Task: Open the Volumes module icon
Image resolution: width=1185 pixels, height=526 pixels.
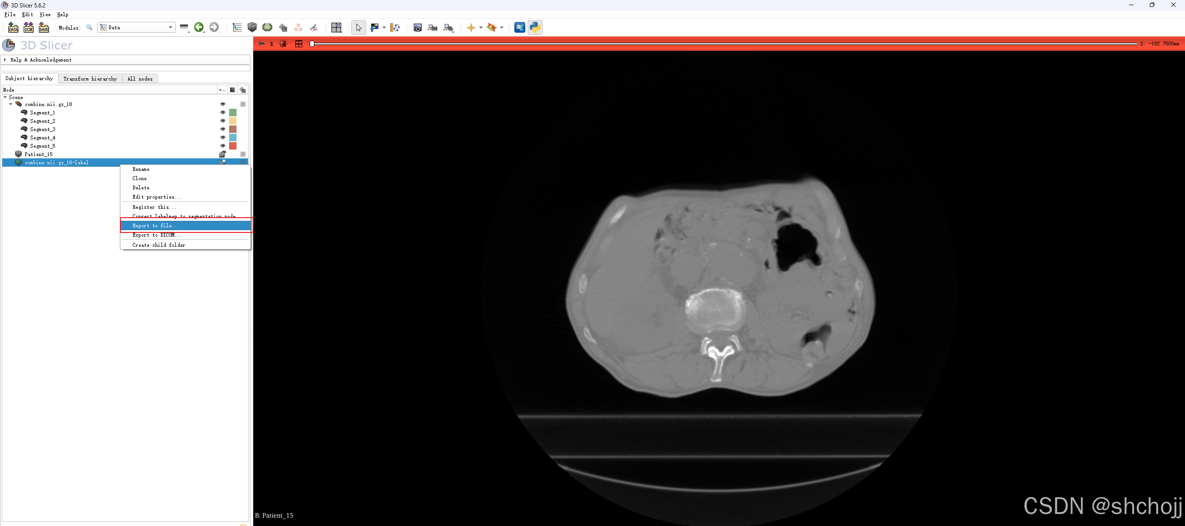Action: tap(252, 27)
